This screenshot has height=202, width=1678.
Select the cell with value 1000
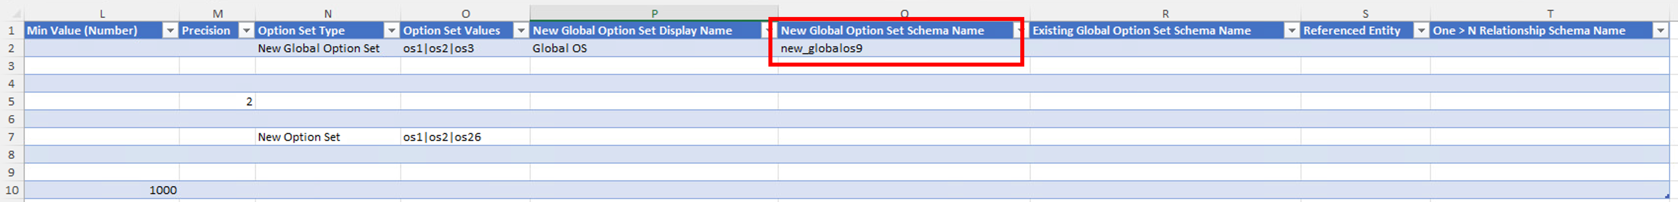pyautogui.click(x=102, y=190)
